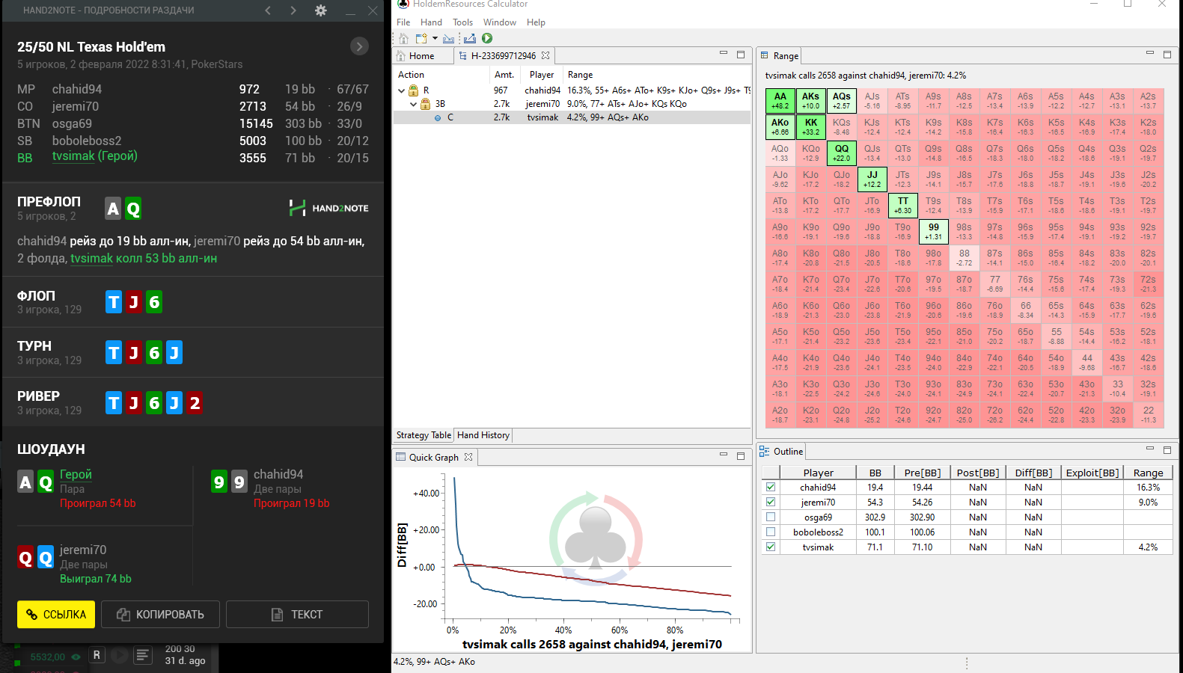Screen dimensions: 1183x673
Task: Open the Window menu
Action: point(499,22)
